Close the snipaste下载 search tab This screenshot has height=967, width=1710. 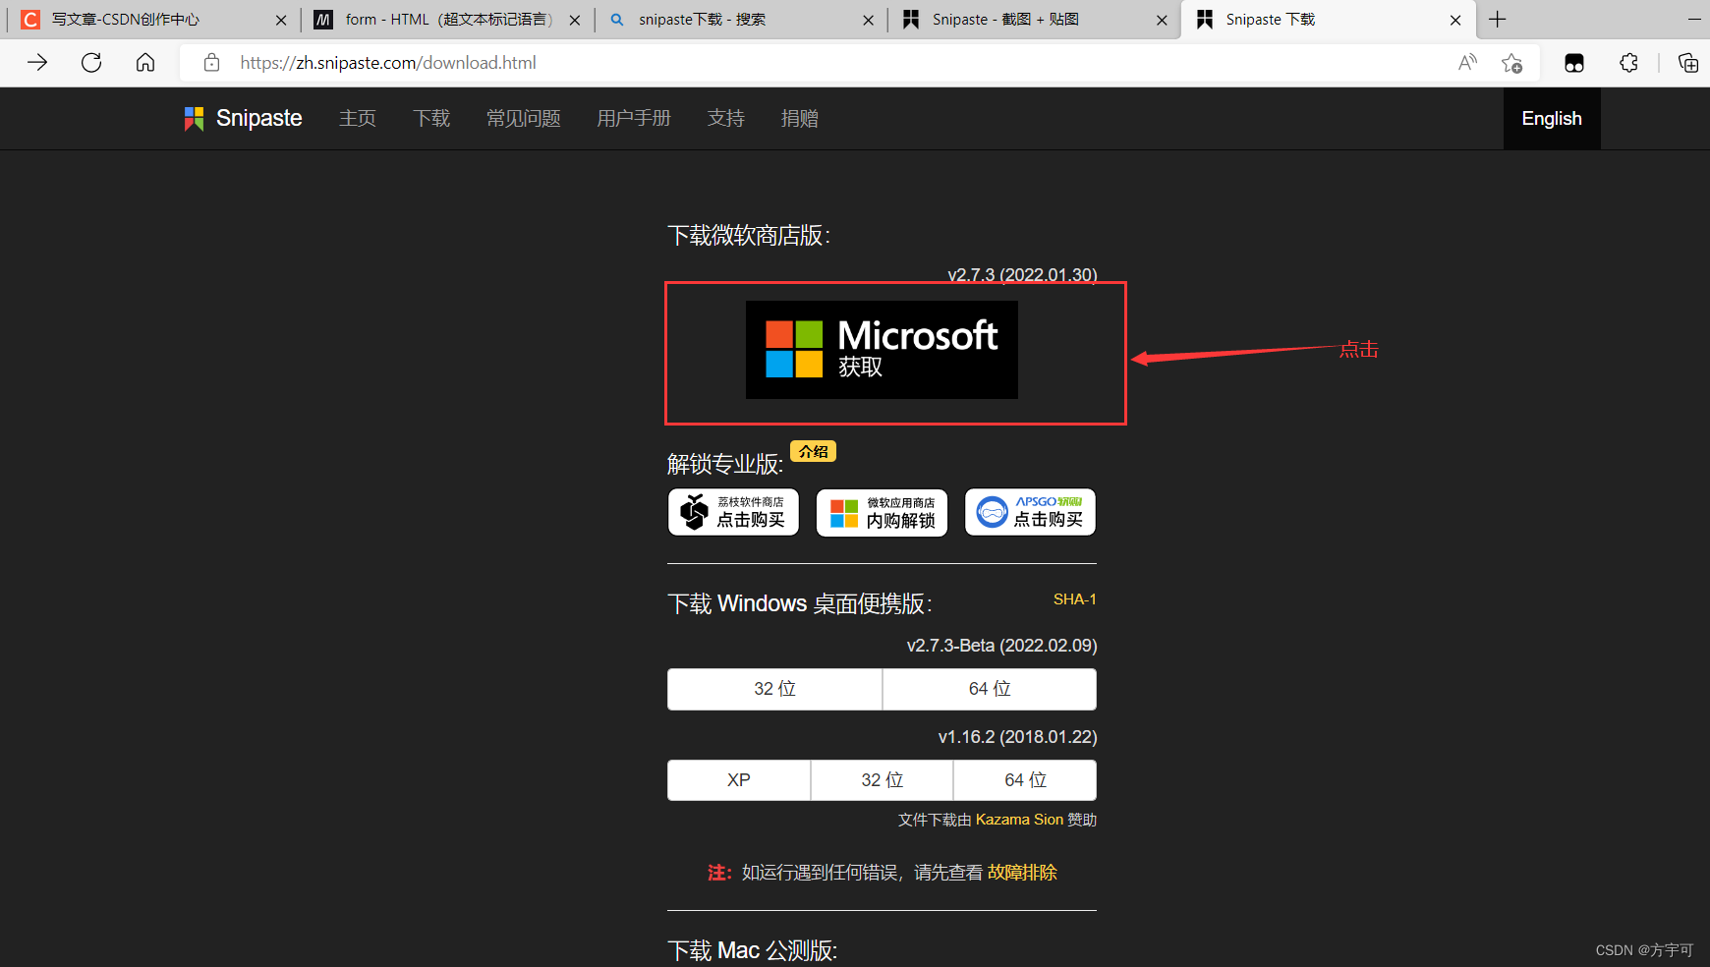[868, 20]
